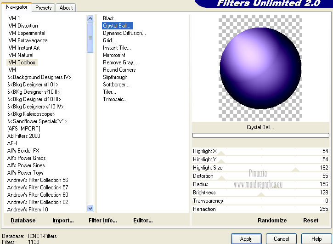The height and width of the screenshot is (244, 333).
Task: Select the MirrororriM filter
Action: pos(114,55)
